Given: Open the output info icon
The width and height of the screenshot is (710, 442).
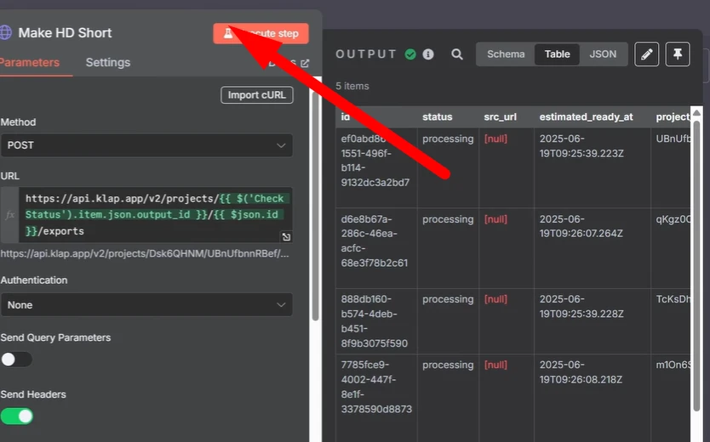Looking at the screenshot, I should [428, 54].
